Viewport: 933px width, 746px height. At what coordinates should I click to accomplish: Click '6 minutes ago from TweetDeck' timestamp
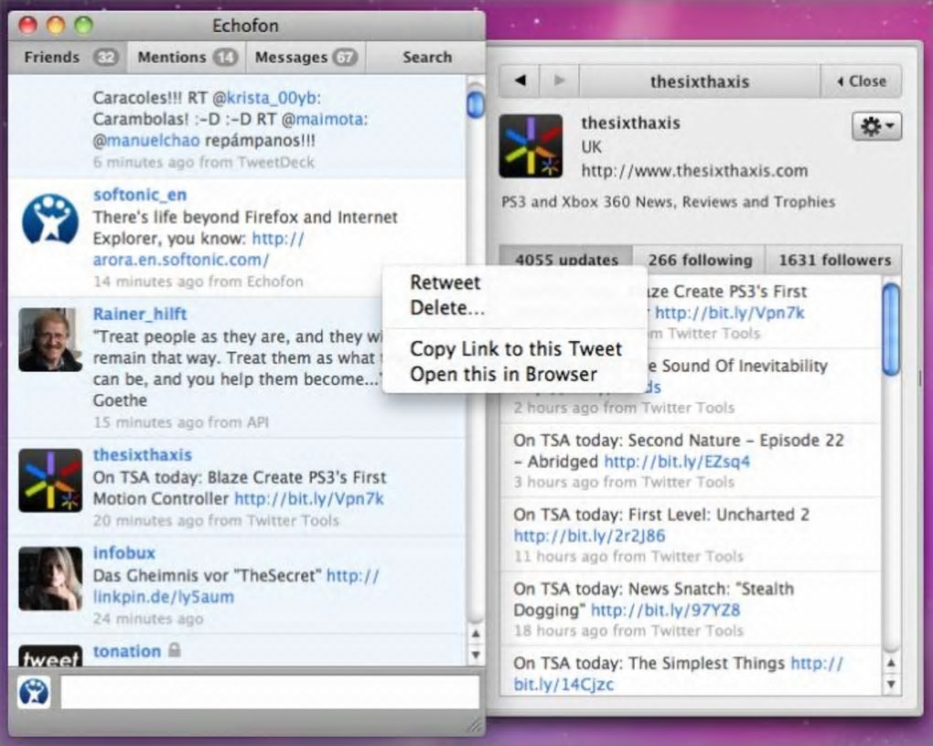tap(203, 162)
